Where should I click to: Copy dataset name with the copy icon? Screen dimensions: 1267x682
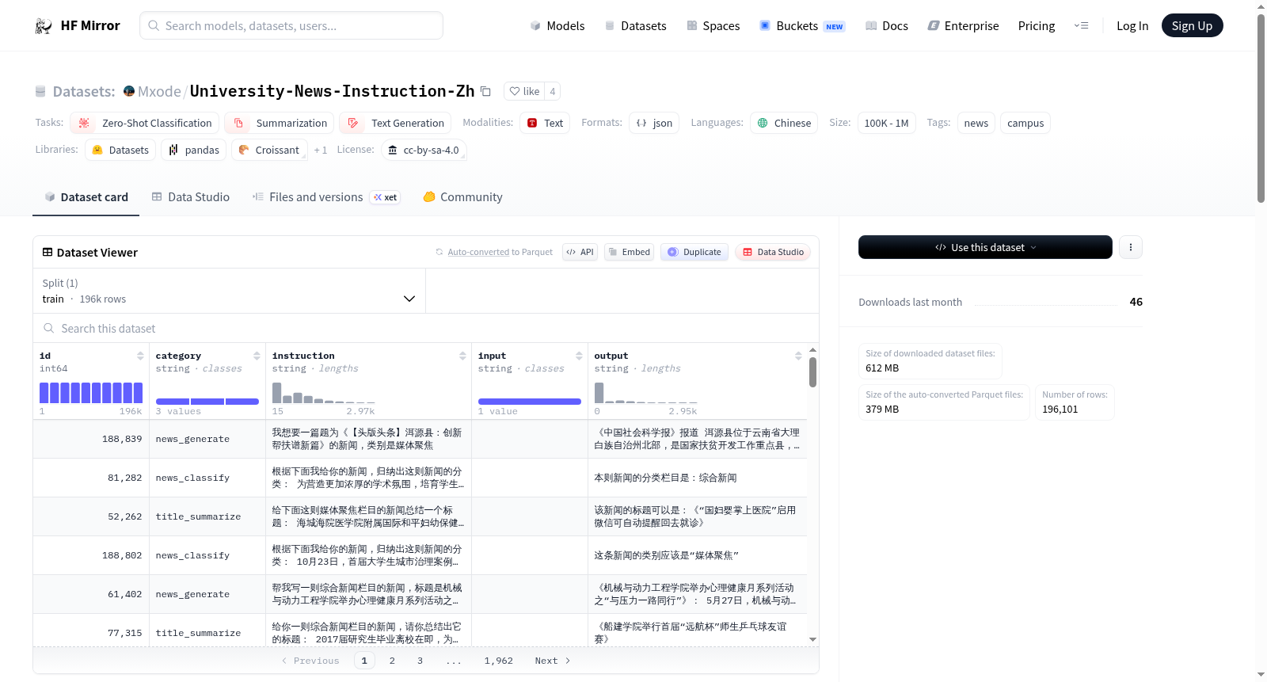(x=486, y=92)
